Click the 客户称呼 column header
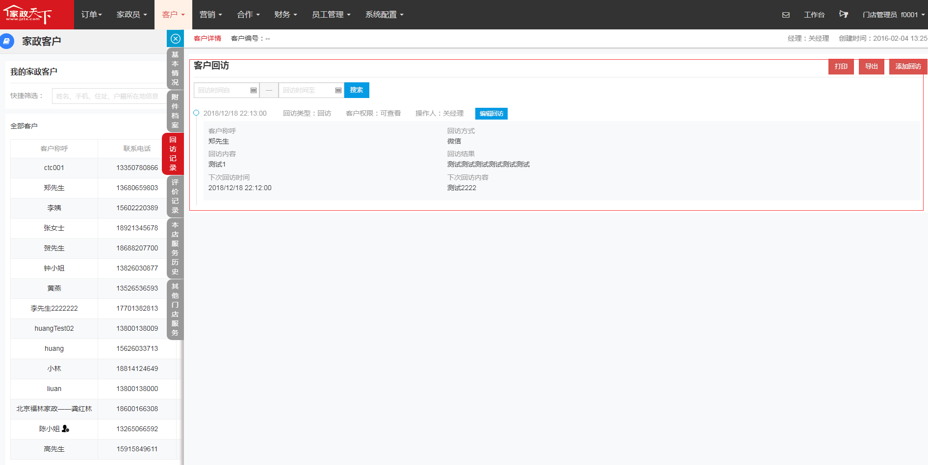The image size is (928, 465). click(54, 148)
